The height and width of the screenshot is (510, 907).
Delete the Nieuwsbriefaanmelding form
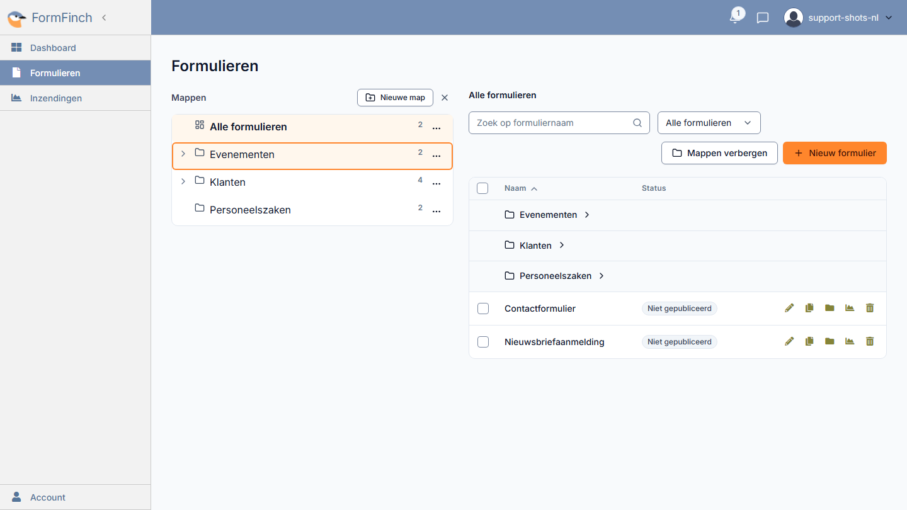click(x=870, y=341)
